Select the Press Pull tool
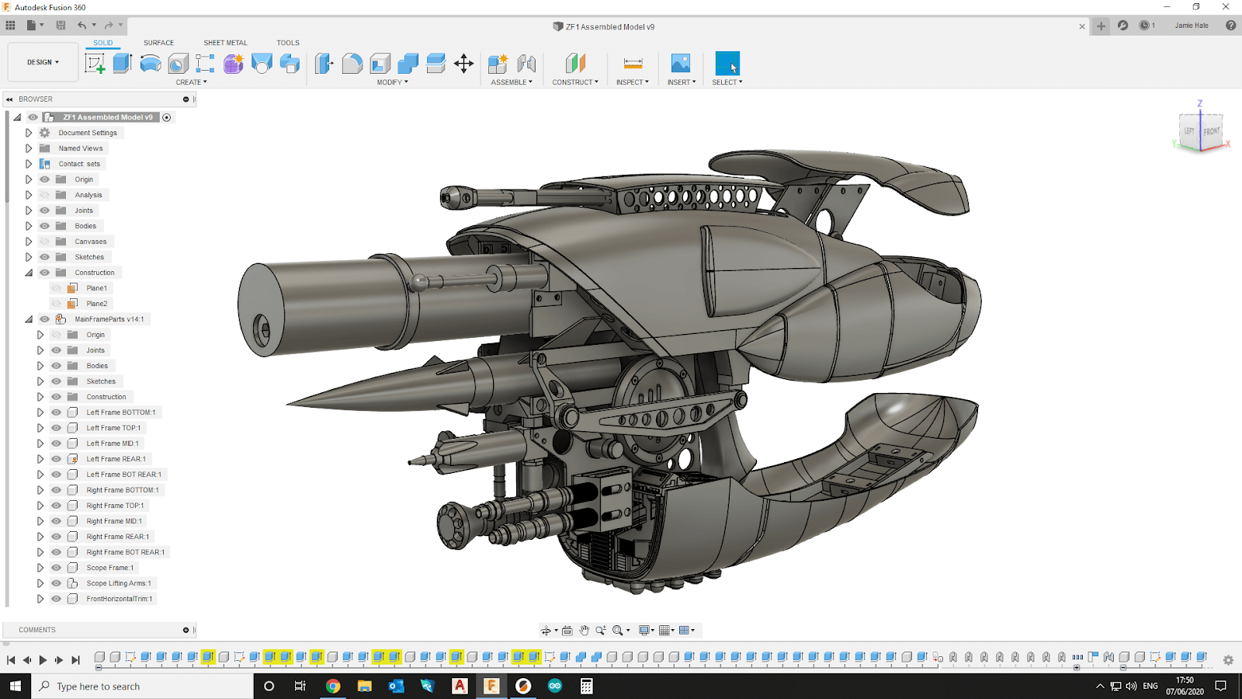 (324, 63)
